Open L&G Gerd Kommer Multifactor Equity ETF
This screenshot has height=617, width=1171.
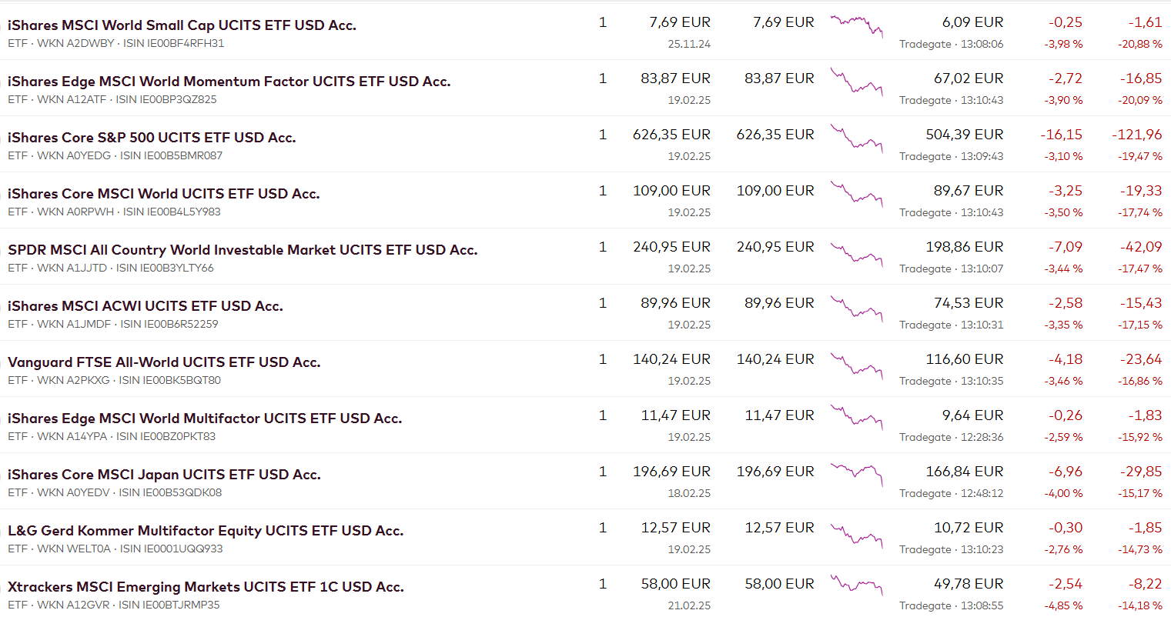tap(206, 531)
